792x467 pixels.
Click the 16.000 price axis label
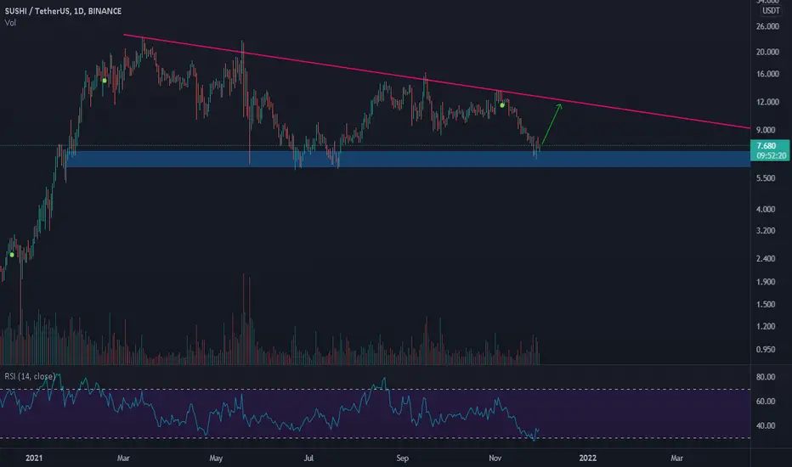click(x=767, y=74)
